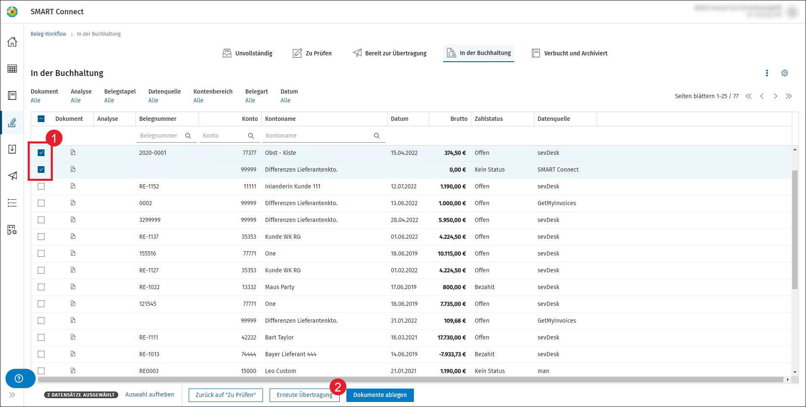This screenshot has height=407, width=806.
Task: Select In der Buchhaltung tab
Action: tap(478, 53)
